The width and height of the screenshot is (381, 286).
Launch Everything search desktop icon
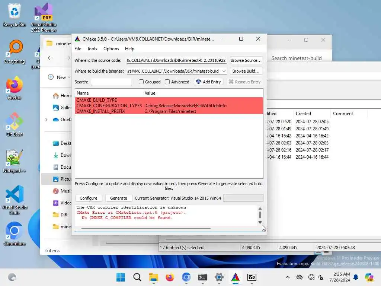point(15,51)
